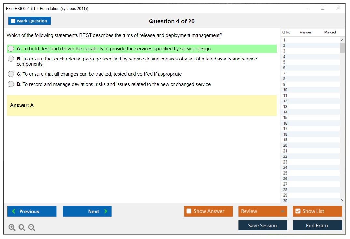Choose option C about tracking changes

point(11,74)
